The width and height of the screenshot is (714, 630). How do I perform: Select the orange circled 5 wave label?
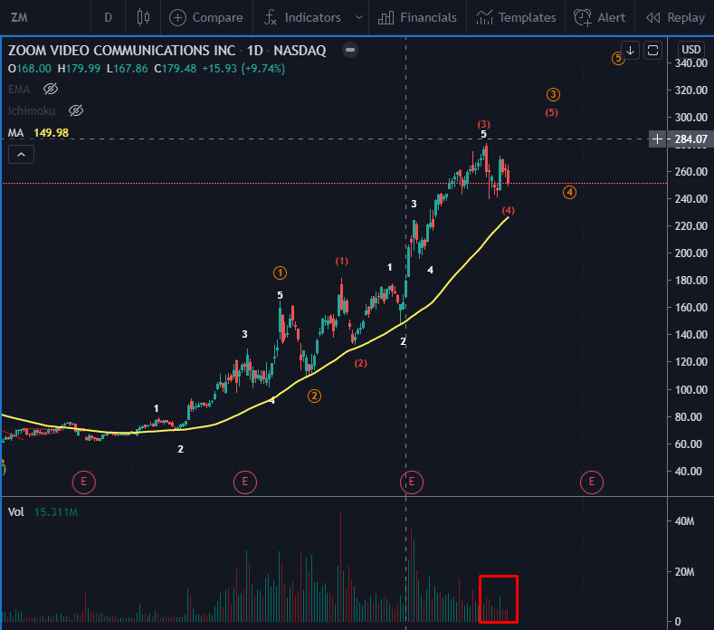(617, 58)
